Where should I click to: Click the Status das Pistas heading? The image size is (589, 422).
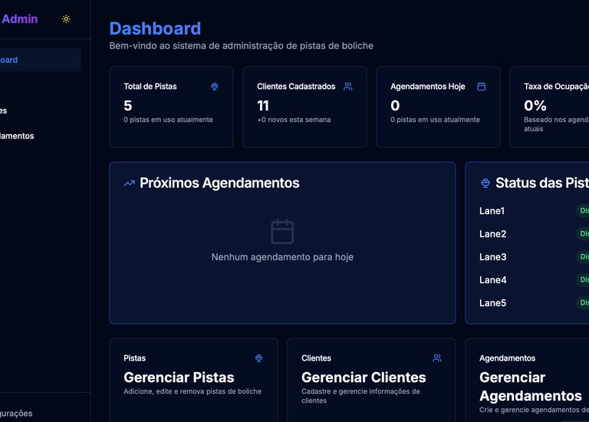[x=542, y=183]
